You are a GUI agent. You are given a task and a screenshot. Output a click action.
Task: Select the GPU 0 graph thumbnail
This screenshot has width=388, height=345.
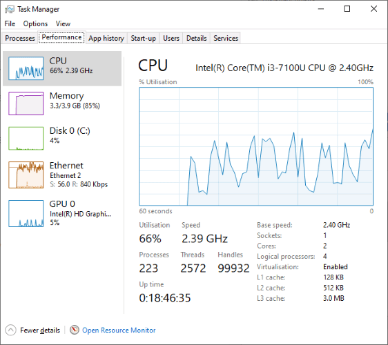click(26, 213)
